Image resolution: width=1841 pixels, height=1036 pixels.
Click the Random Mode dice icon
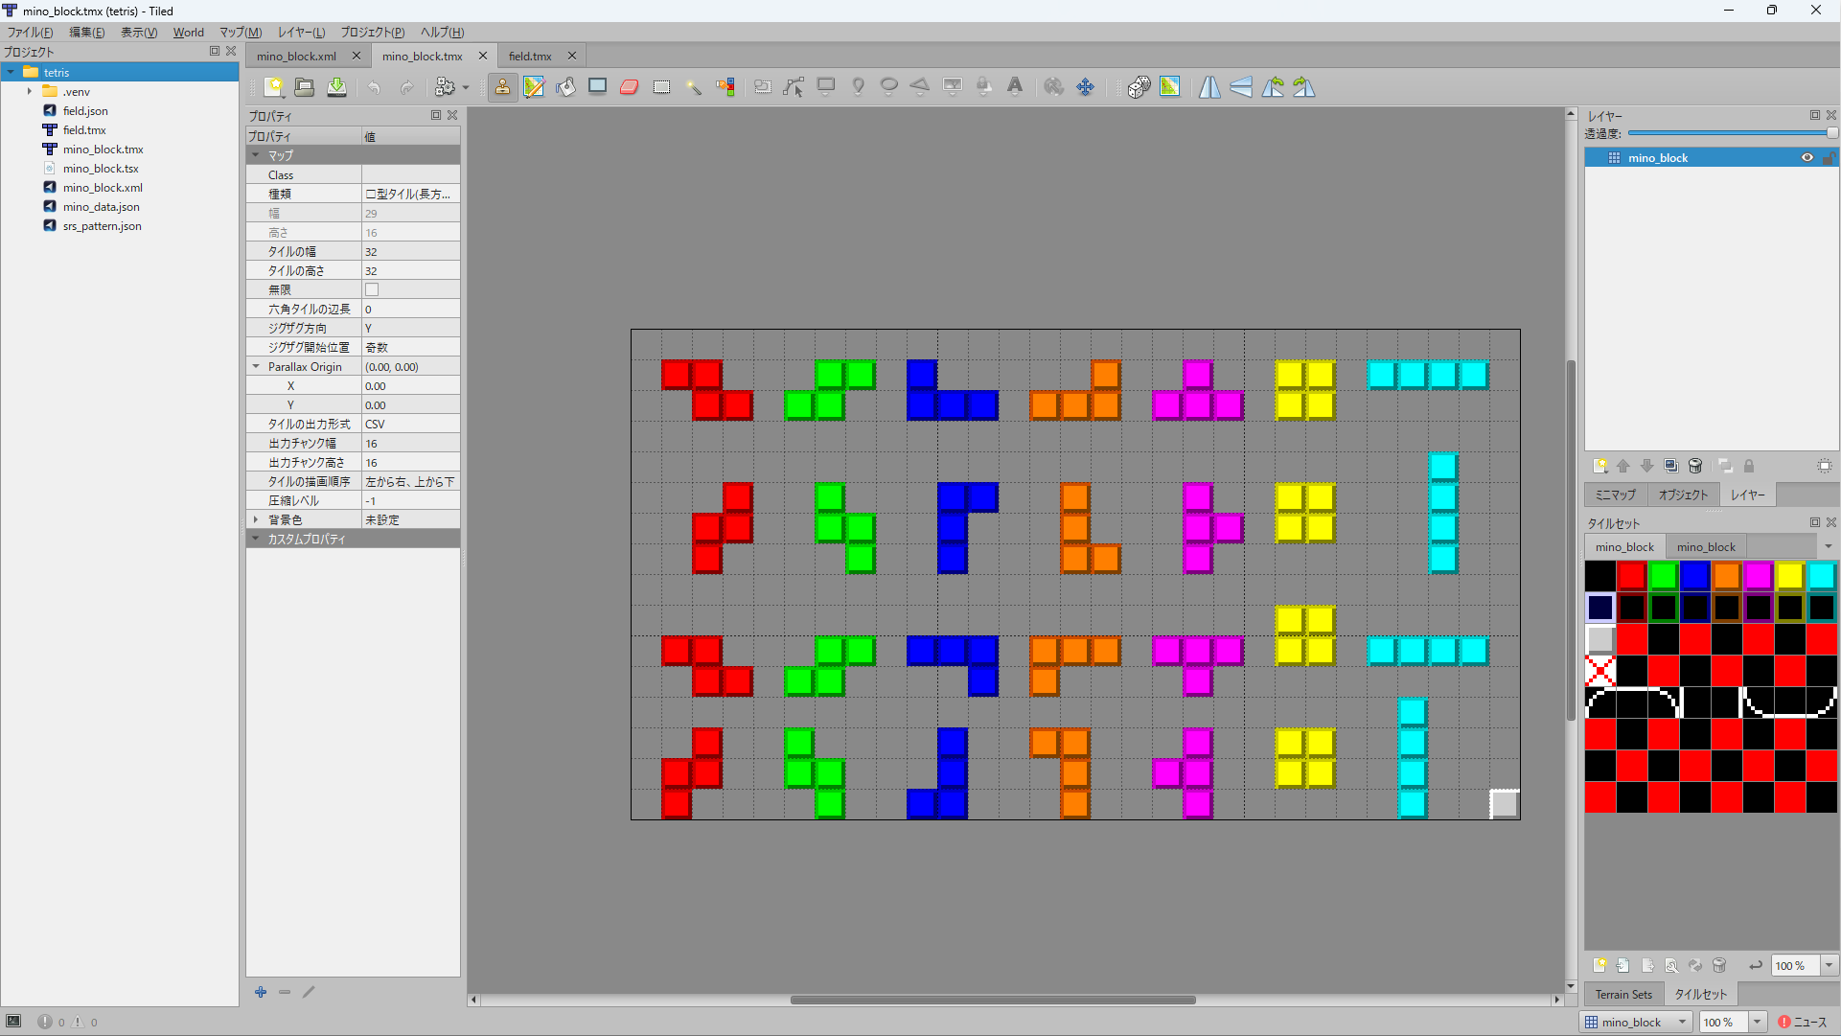coord(1139,87)
